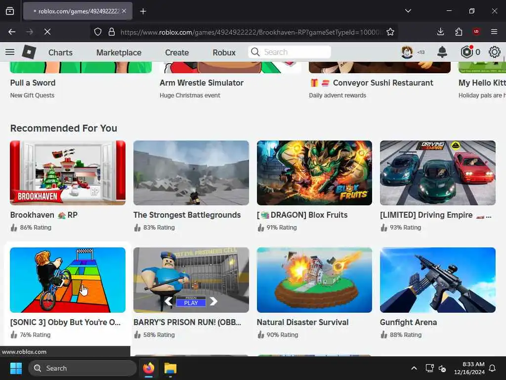Click the Gunfight Arena title

pos(408,322)
